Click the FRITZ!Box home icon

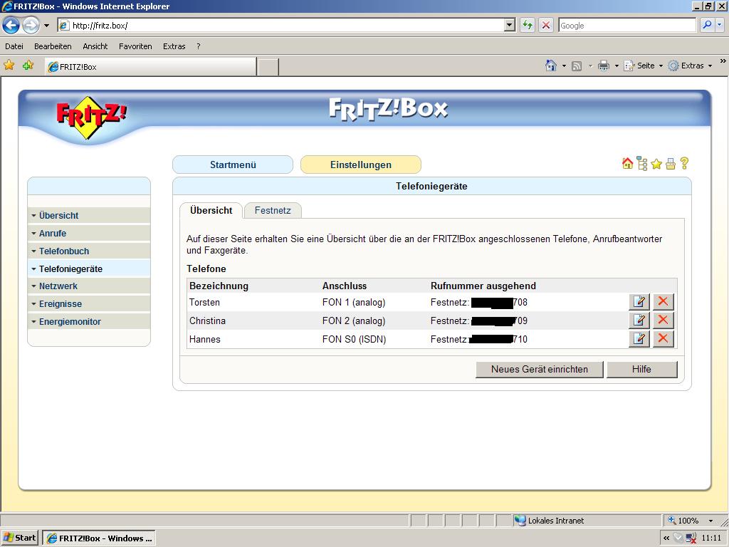click(627, 164)
